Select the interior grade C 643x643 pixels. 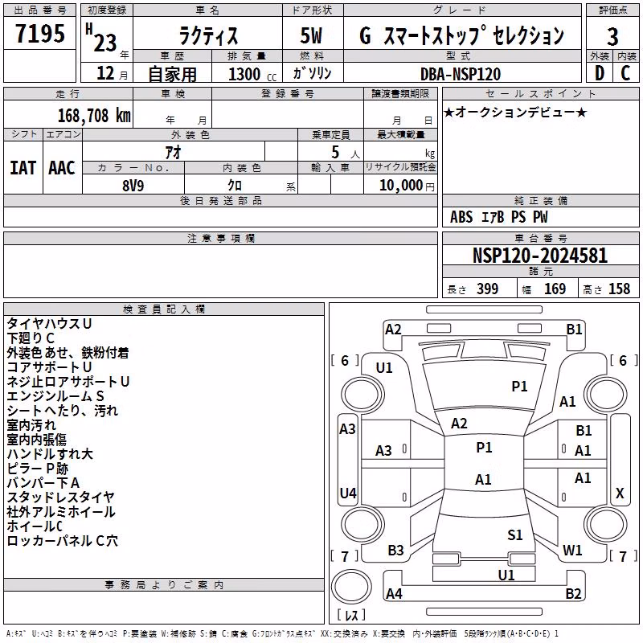tap(625, 73)
